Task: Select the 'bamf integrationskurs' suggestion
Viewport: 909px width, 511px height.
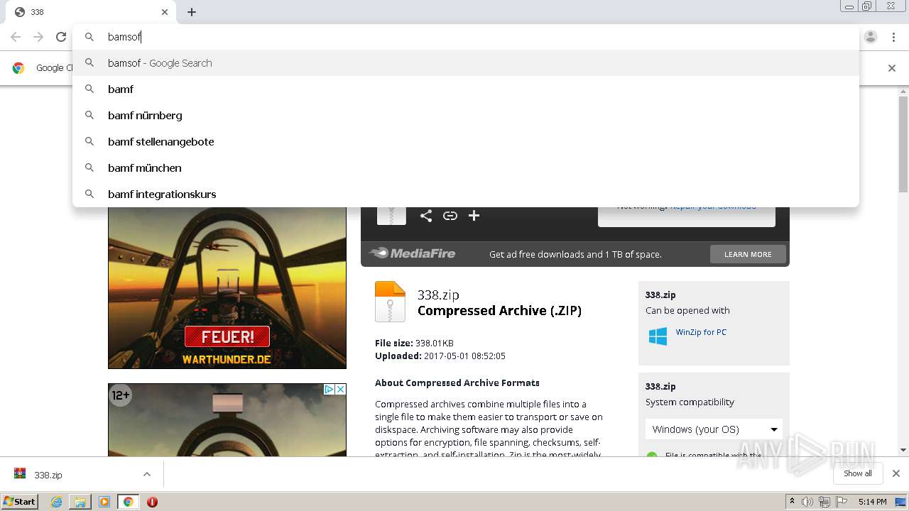Action: (466, 194)
